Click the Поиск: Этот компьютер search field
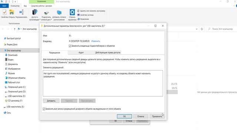 pyautogui.click(x=222, y=29)
